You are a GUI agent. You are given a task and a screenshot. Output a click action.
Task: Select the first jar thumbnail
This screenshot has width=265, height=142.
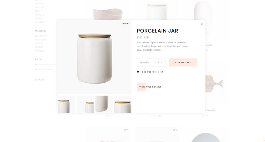[66, 104]
